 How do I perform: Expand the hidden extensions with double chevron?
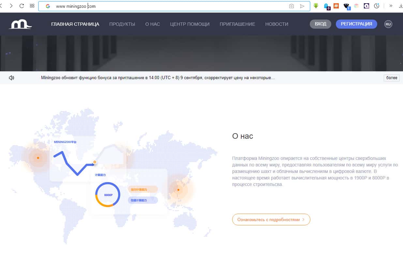click(x=391, y=6)
